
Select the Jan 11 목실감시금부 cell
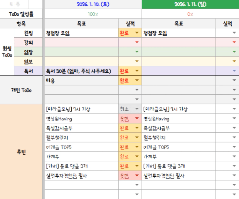179,128
